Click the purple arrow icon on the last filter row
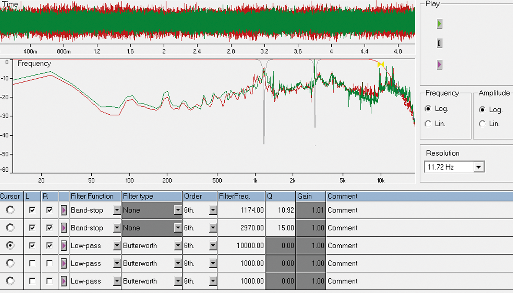Screen dimensions: 513x293 (64, 282)
